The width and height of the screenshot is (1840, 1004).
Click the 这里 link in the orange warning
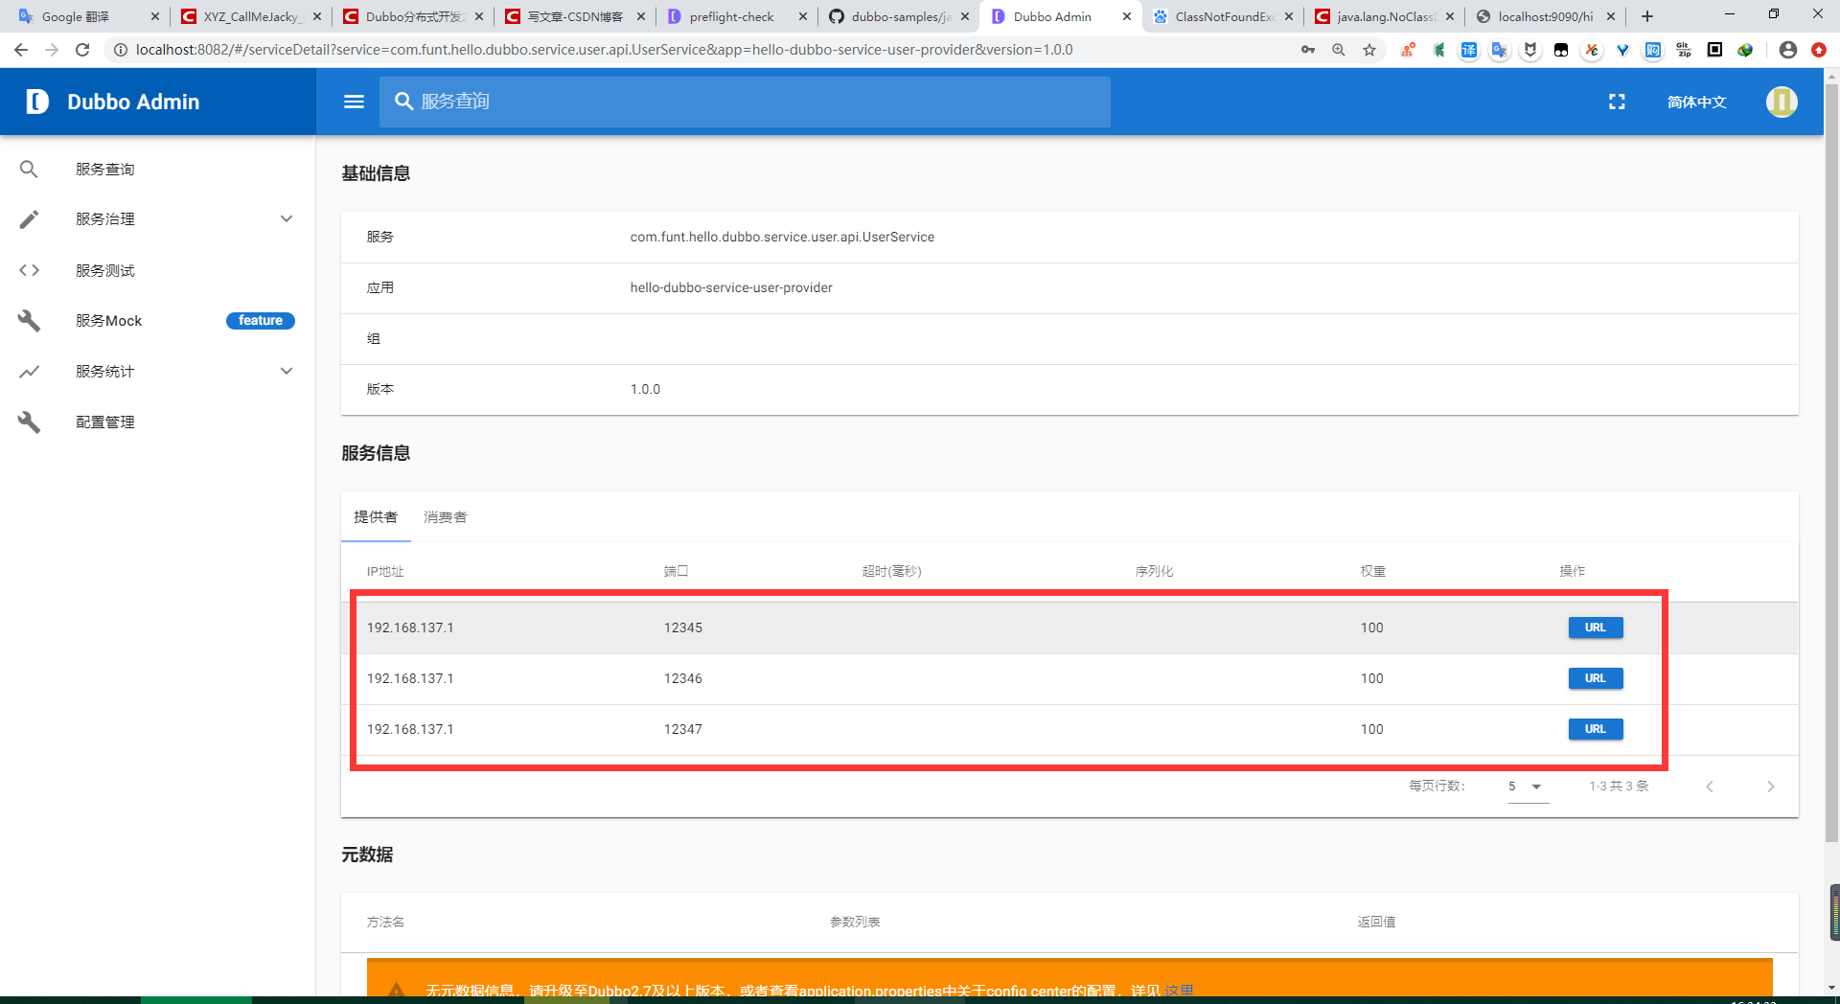[1179, 991]
